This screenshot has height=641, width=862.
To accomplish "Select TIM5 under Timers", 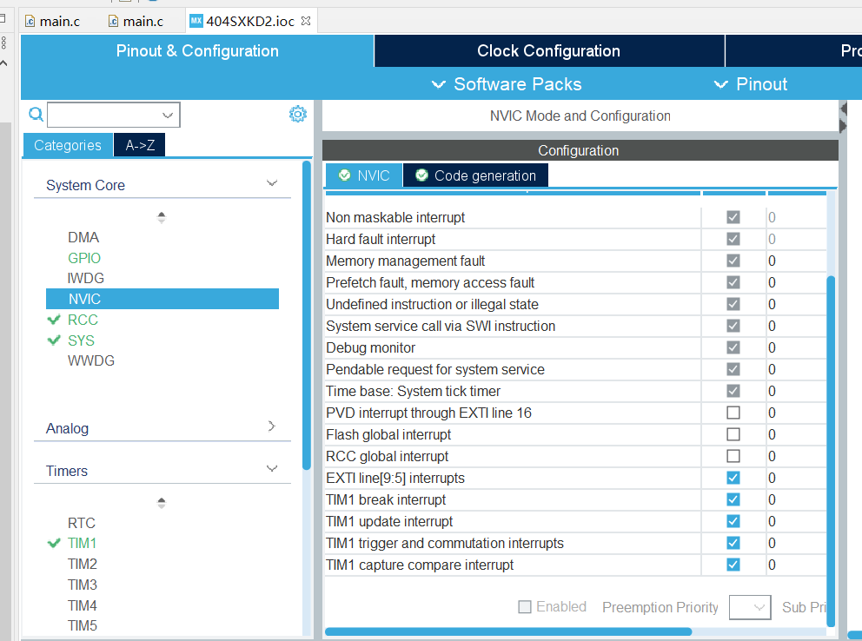I will pyautogui.click(x=82, y=625).
